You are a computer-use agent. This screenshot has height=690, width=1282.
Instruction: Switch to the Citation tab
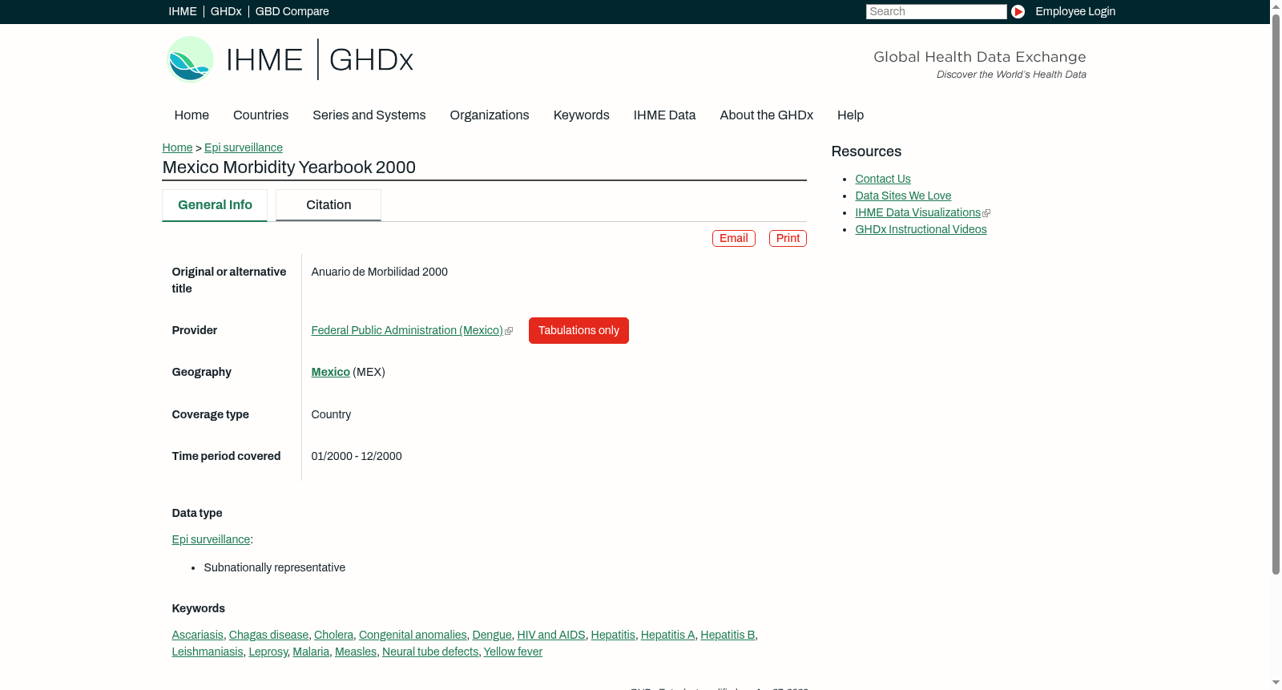(329, 205)
